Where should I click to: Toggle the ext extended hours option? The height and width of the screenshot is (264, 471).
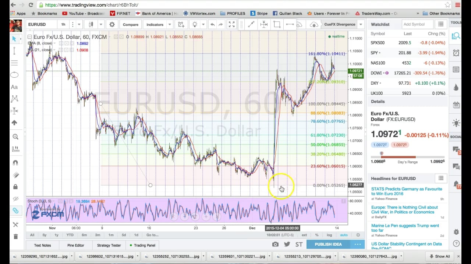tap(304, 235)
